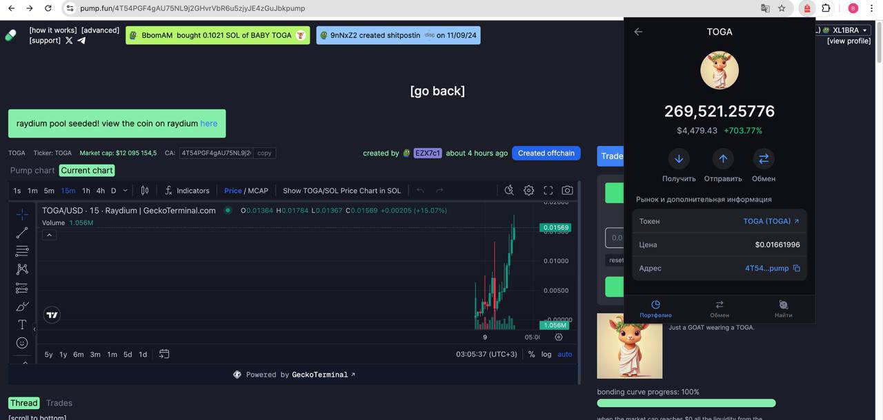The image size is (883, 420).
Task: Change the candlestick chart style
Action: (145, 191)
